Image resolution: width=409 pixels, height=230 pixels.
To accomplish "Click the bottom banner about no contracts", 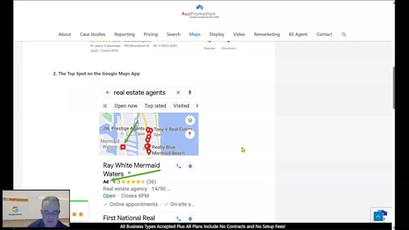I will pos(203,226).
